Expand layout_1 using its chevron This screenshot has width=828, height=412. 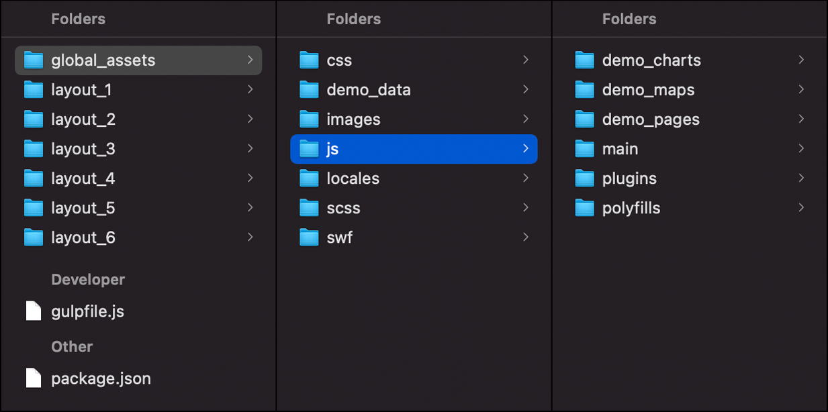pyautogui.click(x=250, y=89)
